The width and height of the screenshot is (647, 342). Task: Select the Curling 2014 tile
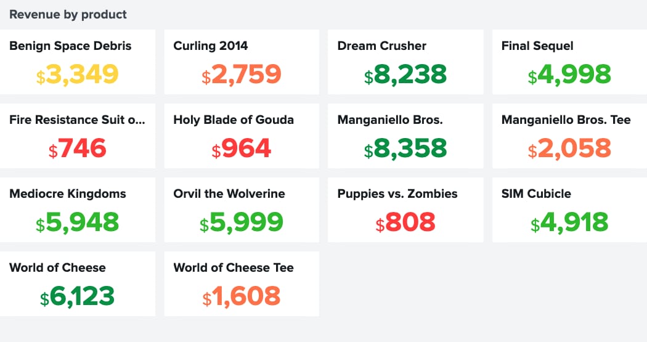click(x=242, y=62)
